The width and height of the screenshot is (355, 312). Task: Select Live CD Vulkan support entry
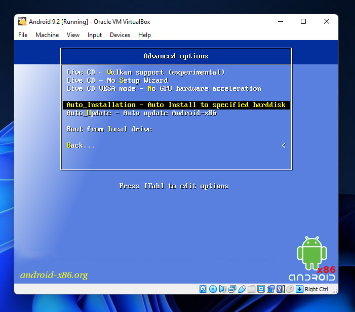145,73
